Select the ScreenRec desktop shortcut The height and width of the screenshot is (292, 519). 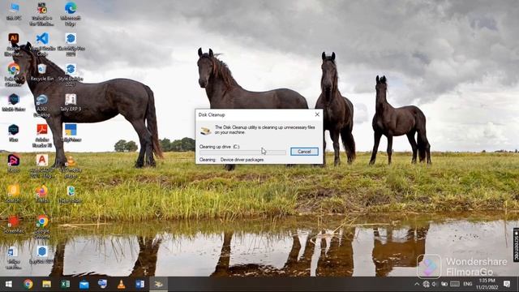[13, 225]
